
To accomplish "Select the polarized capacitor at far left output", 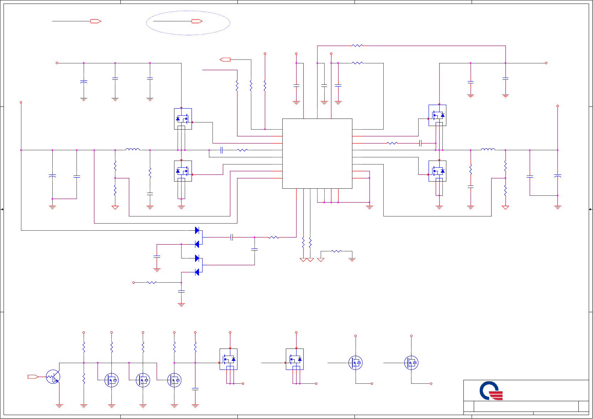I will coord(52,176).
